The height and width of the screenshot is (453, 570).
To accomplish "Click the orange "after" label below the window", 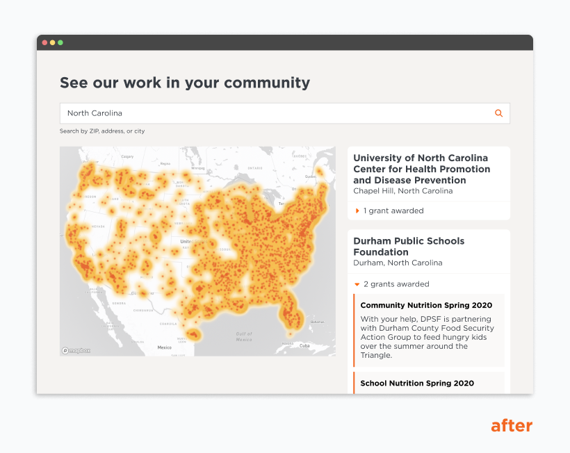I will [x=512, y=425].
